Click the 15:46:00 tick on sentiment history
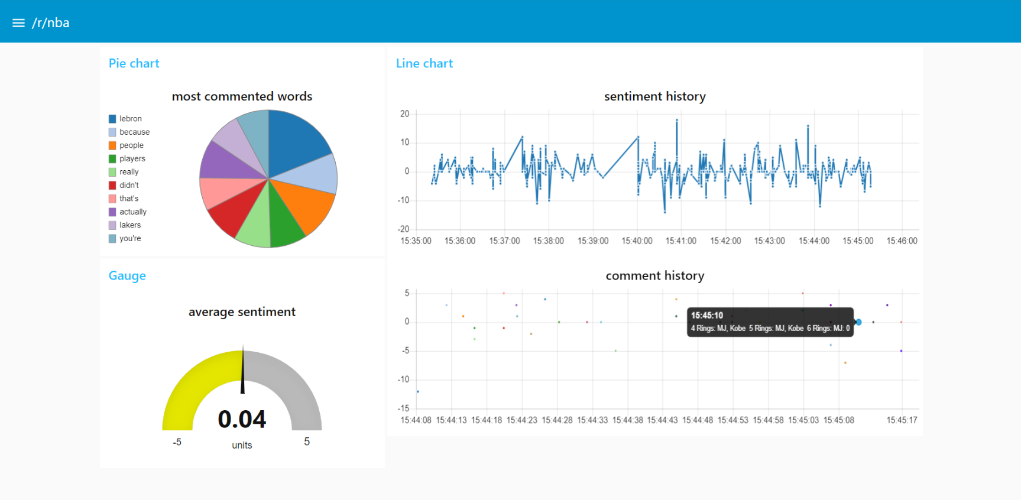This screenshot has width=1021, height=500. 902,241
